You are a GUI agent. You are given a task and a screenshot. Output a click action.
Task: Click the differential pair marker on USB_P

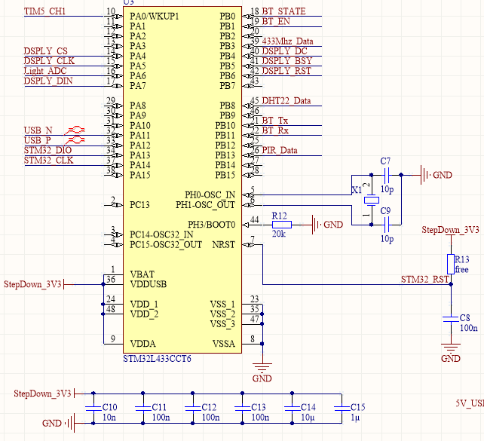(x=75, y=140)
